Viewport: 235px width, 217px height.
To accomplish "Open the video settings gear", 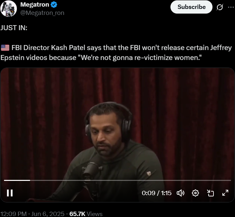I will 195,193.
